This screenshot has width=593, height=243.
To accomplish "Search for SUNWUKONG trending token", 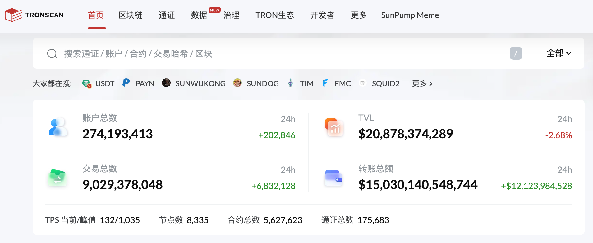I will click(200, 83).
